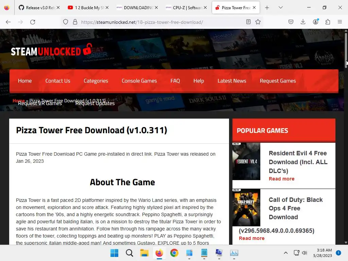Open the Contact Us menu item
The height and width of the screenshot is (261, 348).
(58, 81)
